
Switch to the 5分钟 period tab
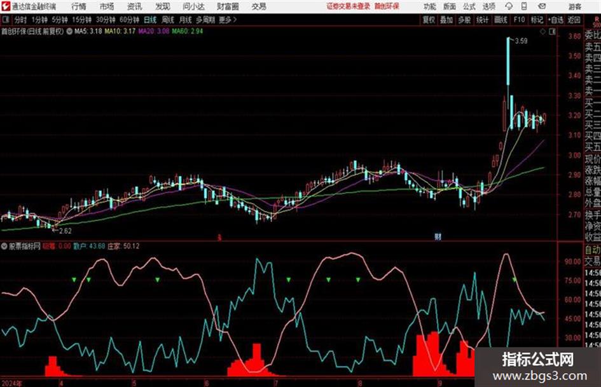coord(60,20)
